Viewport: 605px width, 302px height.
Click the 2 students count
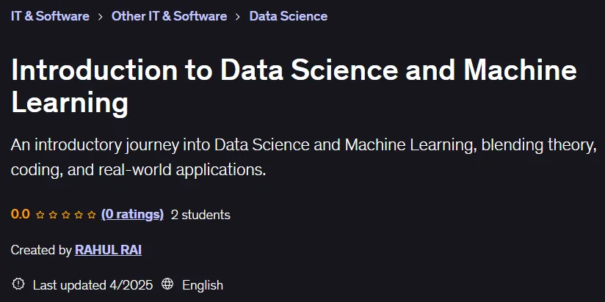click(x=200, y=215)
